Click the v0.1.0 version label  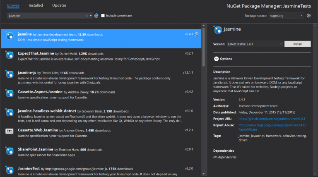tap(189, 111)
